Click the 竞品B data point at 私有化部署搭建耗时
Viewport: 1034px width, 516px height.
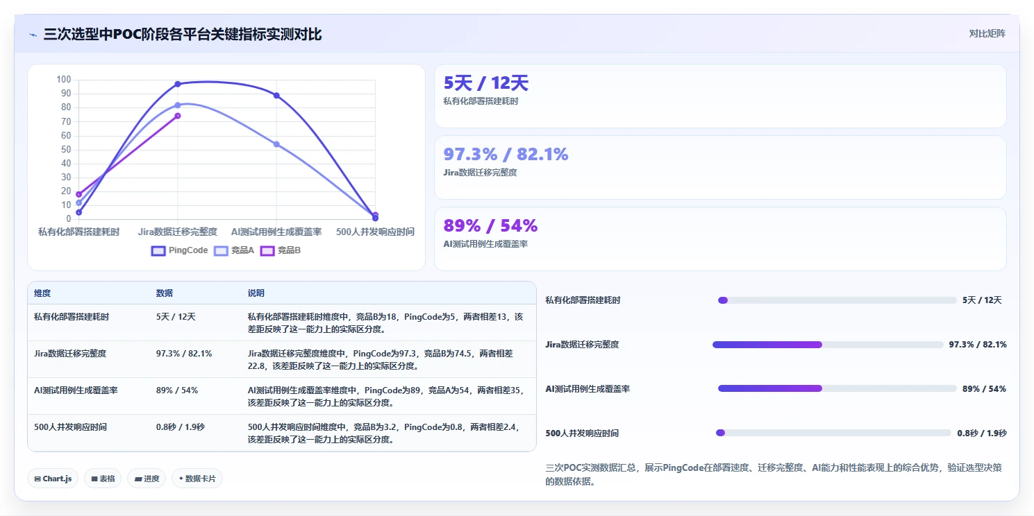coord(79,194)
